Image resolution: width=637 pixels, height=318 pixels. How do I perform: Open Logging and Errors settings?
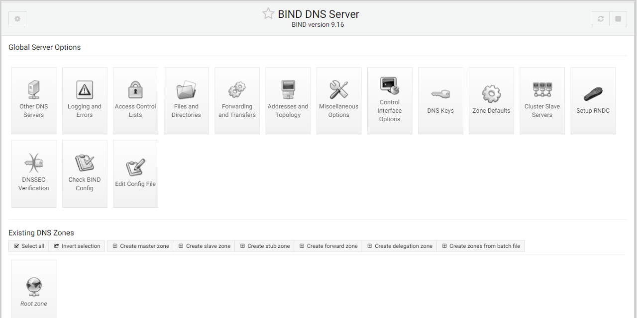coord(85,101)
